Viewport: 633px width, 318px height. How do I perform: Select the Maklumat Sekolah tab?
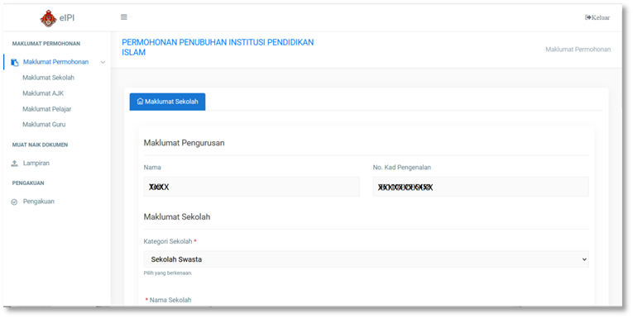(x=167, y=102)
